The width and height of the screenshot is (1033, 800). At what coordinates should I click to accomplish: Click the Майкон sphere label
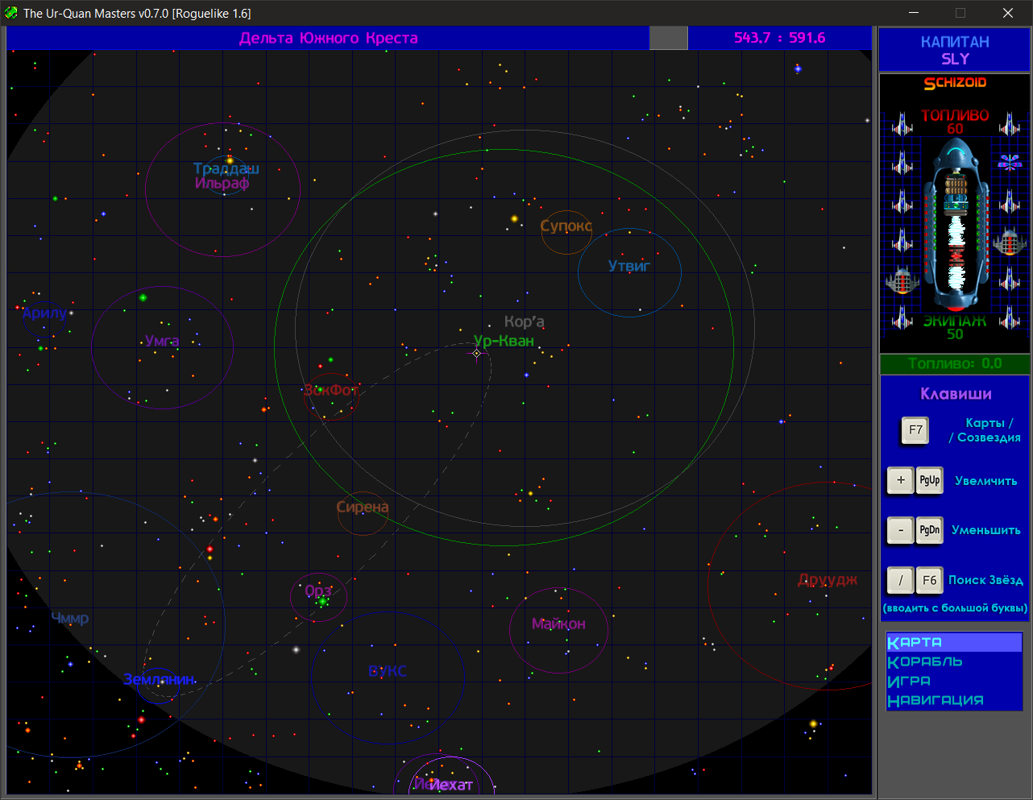tap(558, 624)
